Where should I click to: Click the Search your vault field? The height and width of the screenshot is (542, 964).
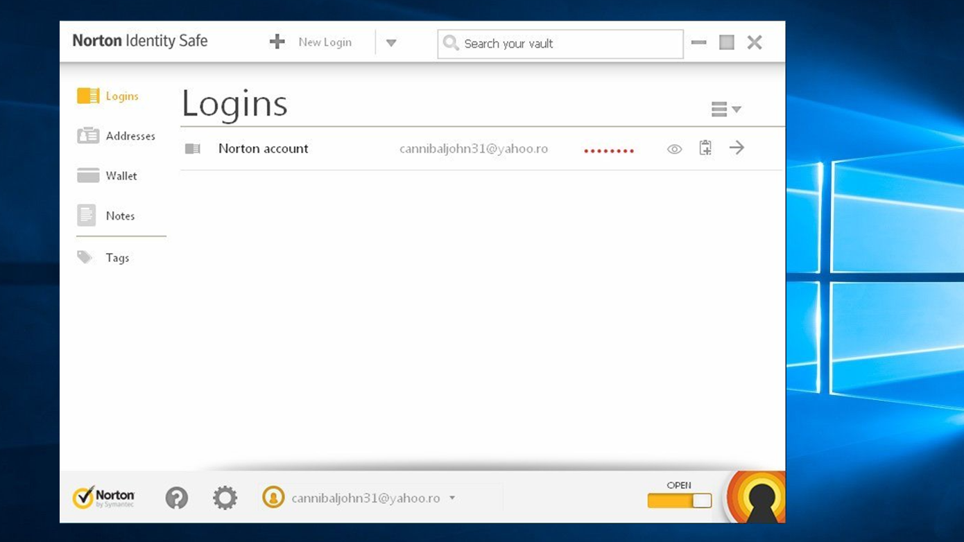click(x=560, y=44)
